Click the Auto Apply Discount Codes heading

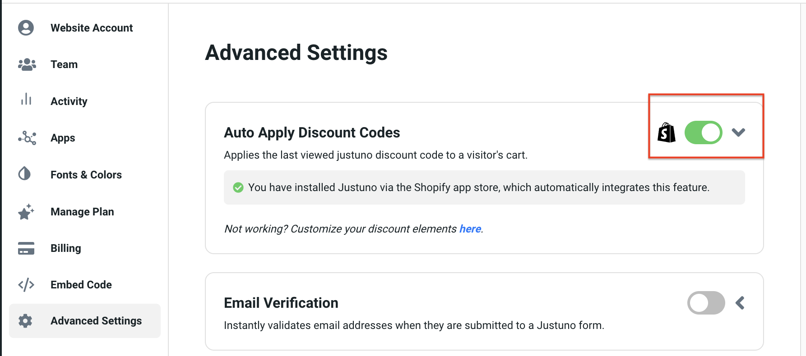pos(312,133)
